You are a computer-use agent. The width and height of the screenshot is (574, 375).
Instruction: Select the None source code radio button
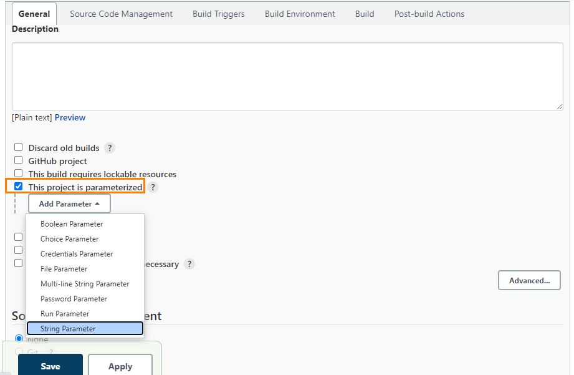19,338
